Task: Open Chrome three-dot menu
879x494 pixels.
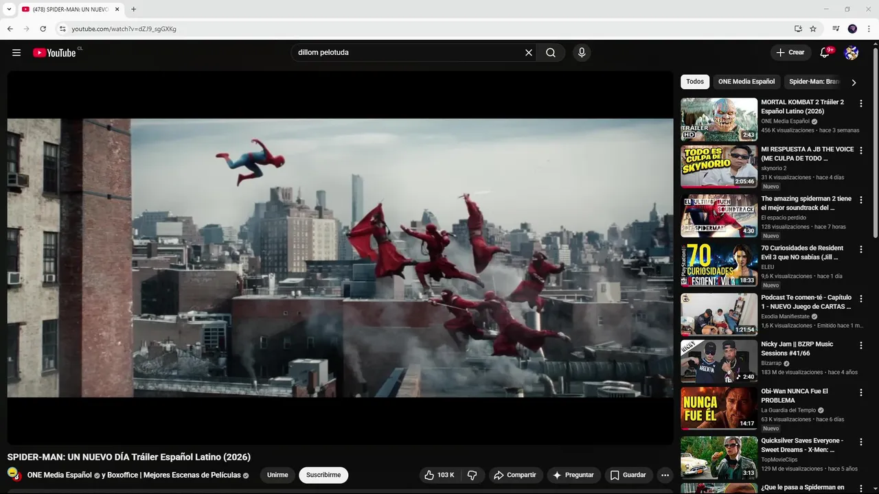Action: tap(868, 29)
